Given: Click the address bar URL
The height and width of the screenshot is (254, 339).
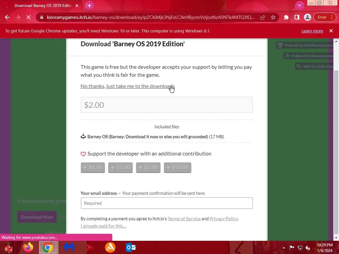Looking at the screenshot, I should pos(151,17).
